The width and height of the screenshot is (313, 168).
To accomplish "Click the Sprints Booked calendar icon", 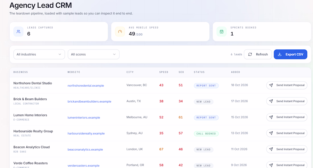I will (x=222, y=32).
